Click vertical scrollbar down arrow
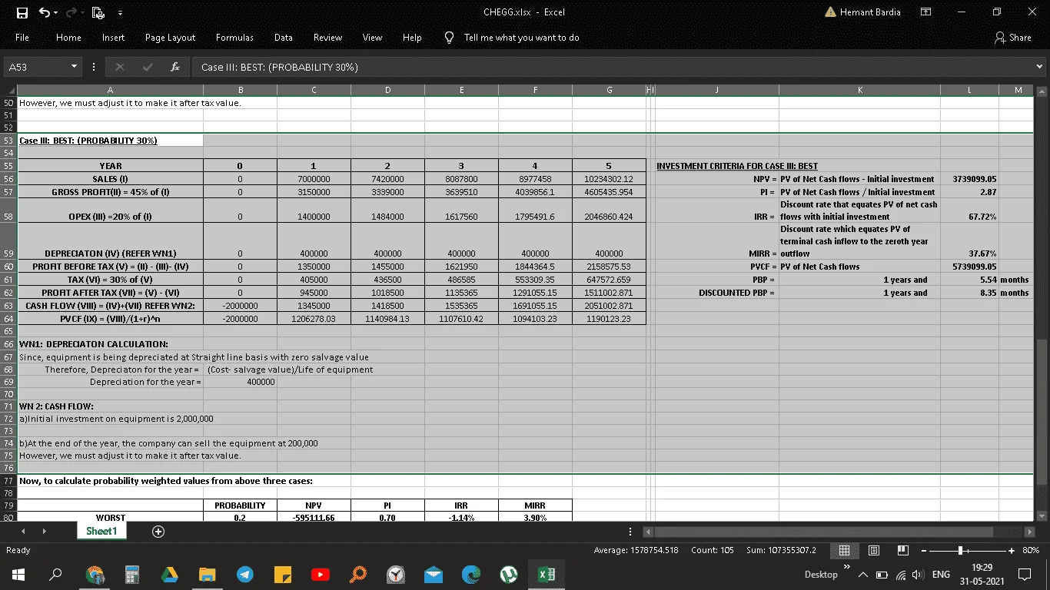The height and width of the screenshot is (590, 1050). click(x=1041, y=515)
